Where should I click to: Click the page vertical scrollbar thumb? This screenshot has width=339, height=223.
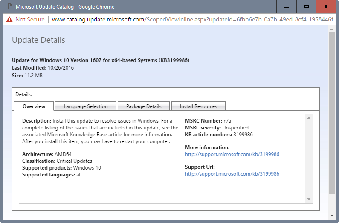click(x=332, y=113)
